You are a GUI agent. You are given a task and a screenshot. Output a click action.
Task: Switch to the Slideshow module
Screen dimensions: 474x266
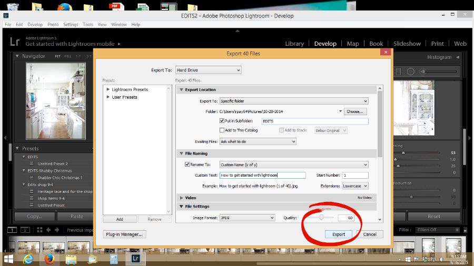pos(407,44)
